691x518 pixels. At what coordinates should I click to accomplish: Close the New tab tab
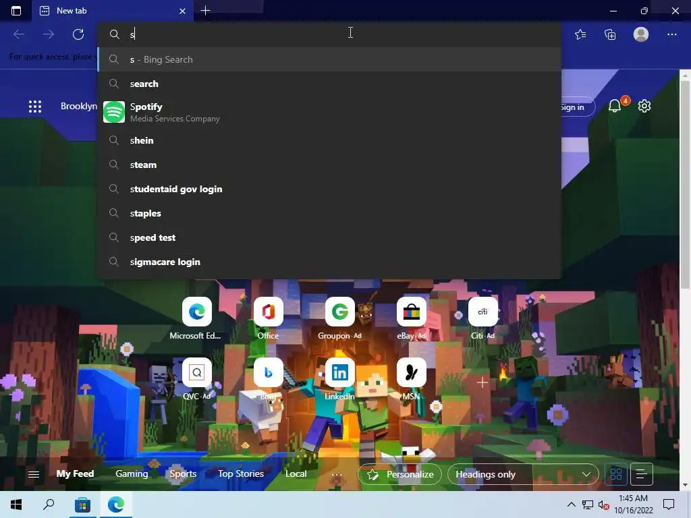point(182,11)
